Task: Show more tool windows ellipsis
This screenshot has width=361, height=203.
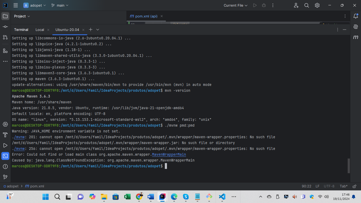Action: tap(5, 61)
